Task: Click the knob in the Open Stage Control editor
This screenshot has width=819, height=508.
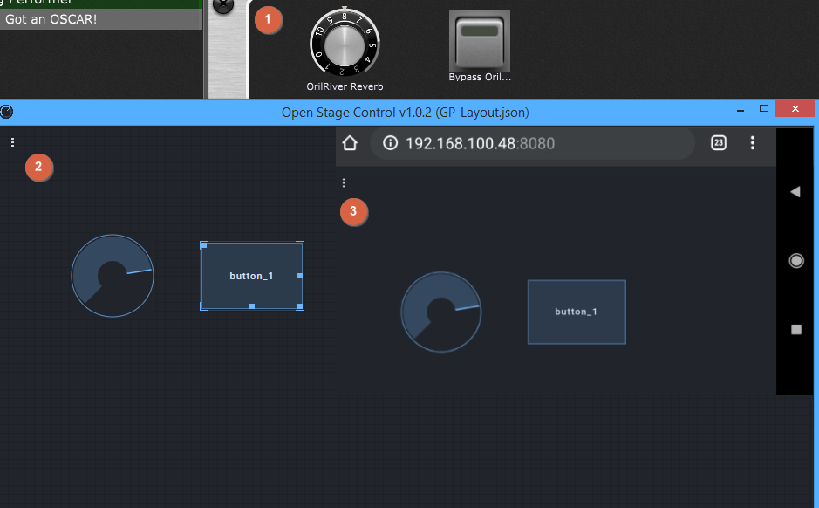Action: click(113, 276)
